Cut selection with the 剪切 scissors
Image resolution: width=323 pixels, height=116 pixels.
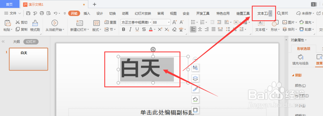(21, 22)
